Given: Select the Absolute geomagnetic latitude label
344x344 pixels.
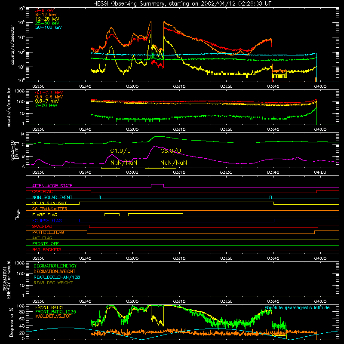Looking at the screenshot, I should 297,307.
